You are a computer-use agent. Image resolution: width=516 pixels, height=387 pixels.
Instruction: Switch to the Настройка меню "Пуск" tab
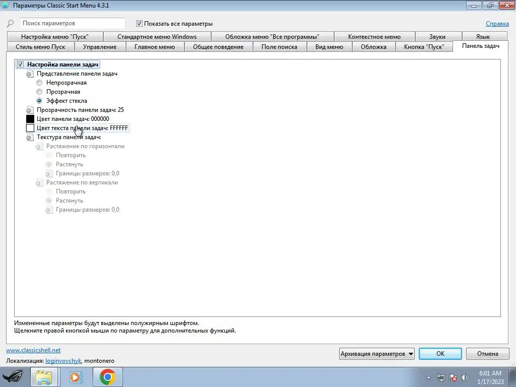[x=55, y=37]
